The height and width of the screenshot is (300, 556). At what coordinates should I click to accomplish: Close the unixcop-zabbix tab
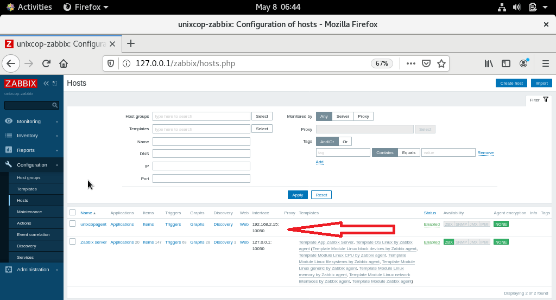[112, 44]
